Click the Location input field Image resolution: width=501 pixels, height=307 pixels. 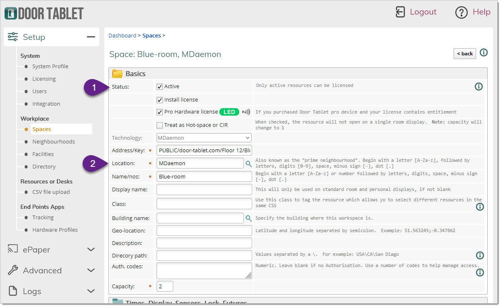(x=200, y=163)
